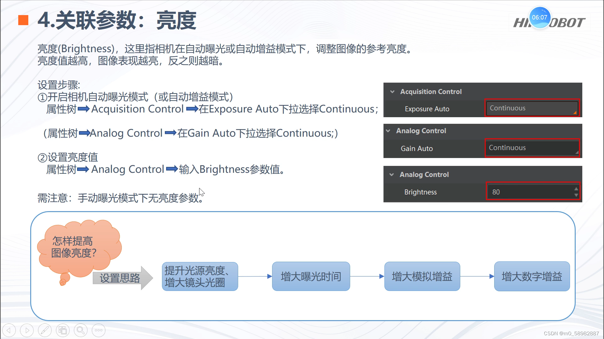Click the 提升光源亮度 flowchart box
The image size is (604, 339).
pos(200,276)
